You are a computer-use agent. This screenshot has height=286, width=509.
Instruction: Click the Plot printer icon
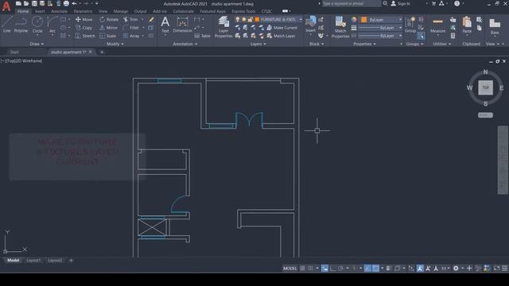(66, 3)
